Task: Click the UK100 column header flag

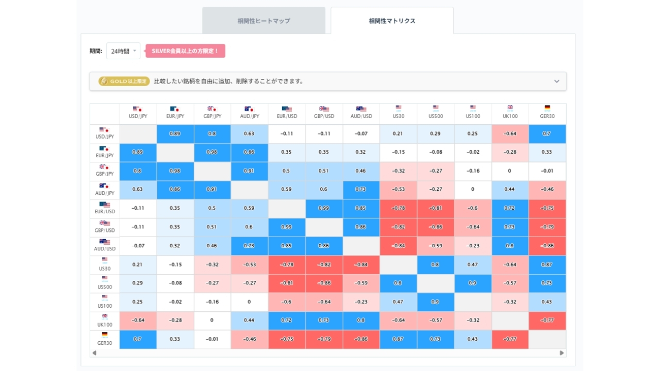Action: (x=510, y=108)
